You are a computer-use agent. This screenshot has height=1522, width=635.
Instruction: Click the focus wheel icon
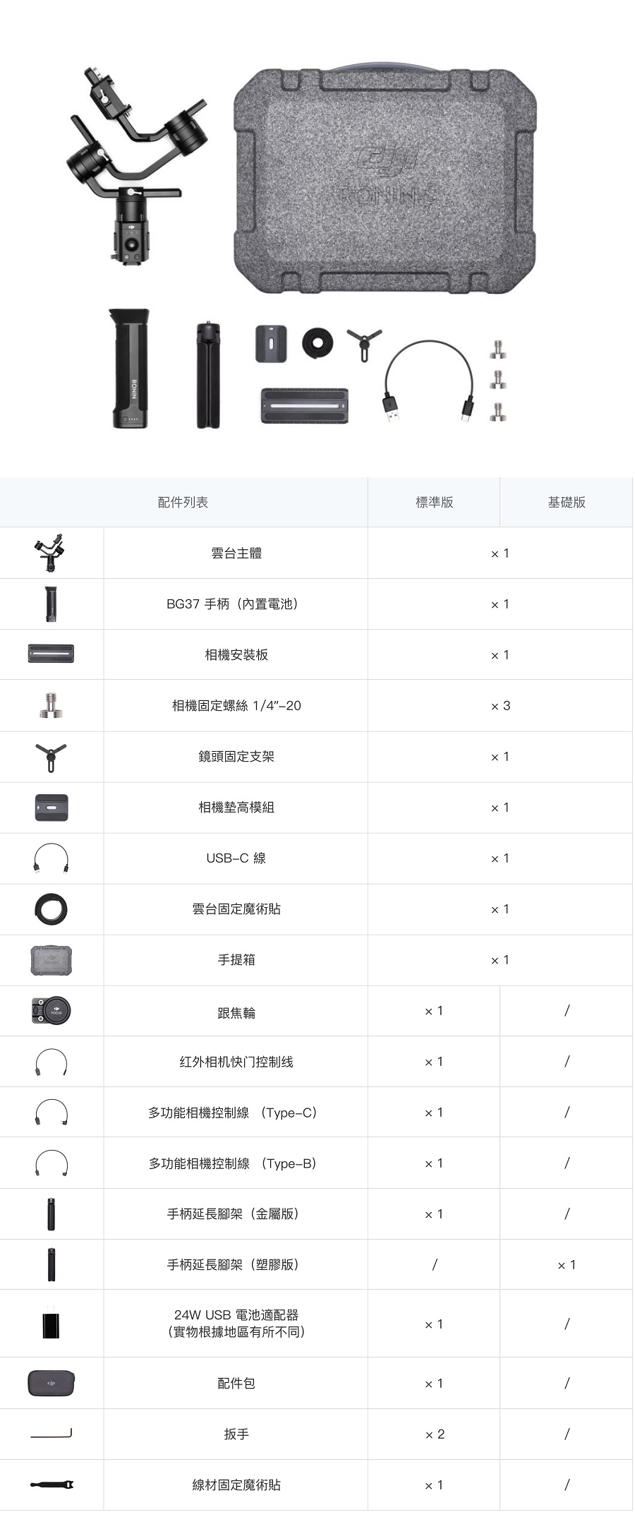(51, 1011)
